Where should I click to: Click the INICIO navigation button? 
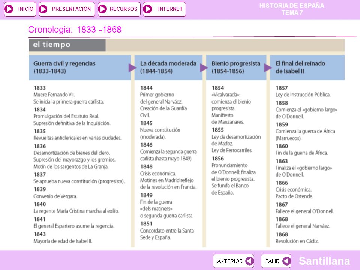coord(20,9)
